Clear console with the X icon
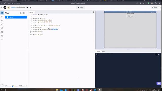Image resolution: width=162 pixels, height=91 pixels. point(159,55)
